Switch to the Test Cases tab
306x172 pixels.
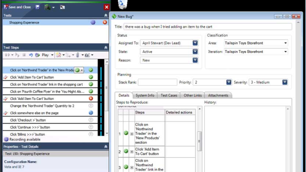169,96
